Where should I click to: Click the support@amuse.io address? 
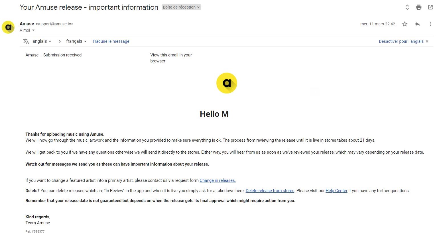(54, 24)
